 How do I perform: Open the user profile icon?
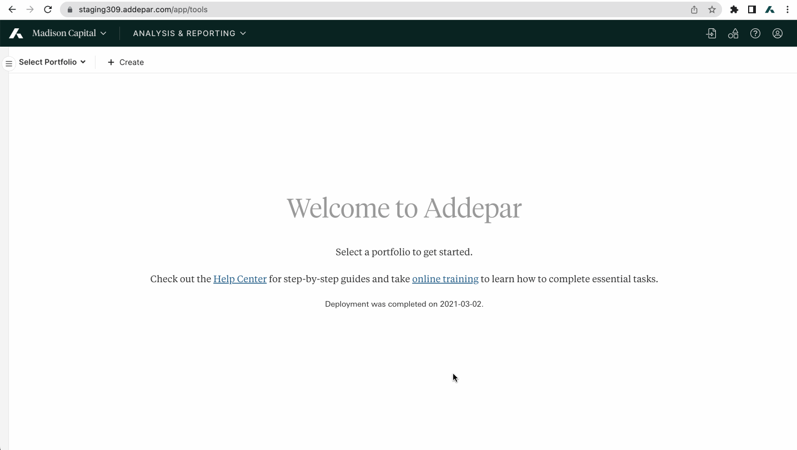(x=778, y=33)
